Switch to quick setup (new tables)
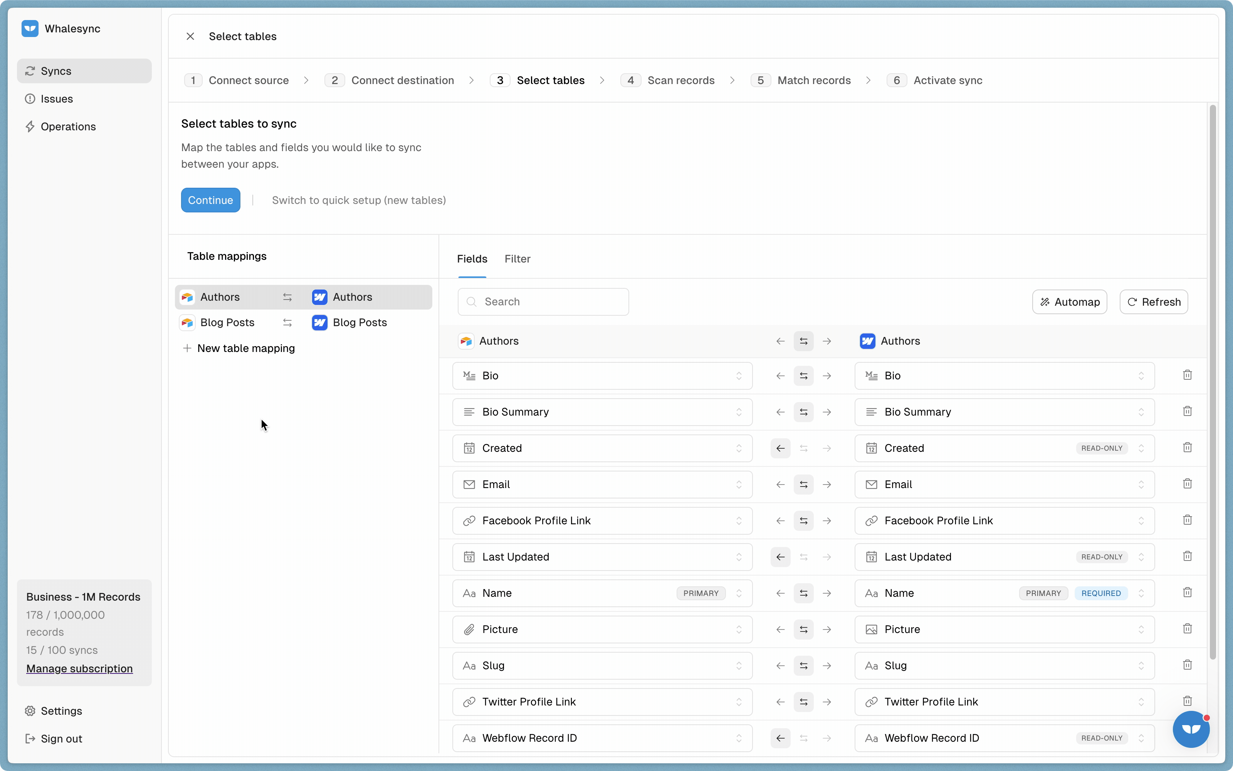The height and width of the screenshot is (771, 1233). 359,200
